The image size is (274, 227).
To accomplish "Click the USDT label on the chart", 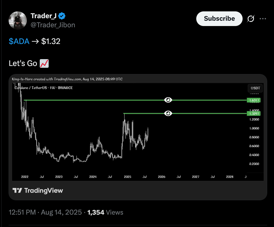I will click(x=255, y=88).
